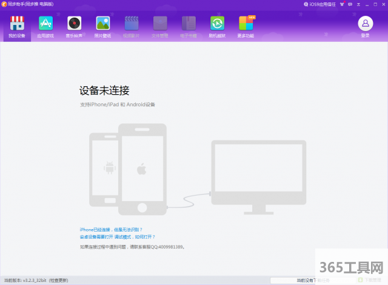388x285 pixels.
Task: Select the 音乐铃声 music icon
Action: pos(74,27)
